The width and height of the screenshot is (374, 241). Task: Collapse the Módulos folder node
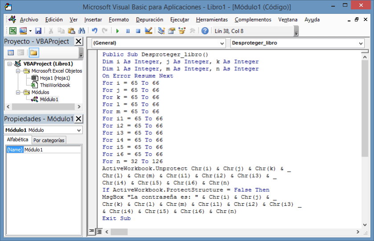point(18,92)
